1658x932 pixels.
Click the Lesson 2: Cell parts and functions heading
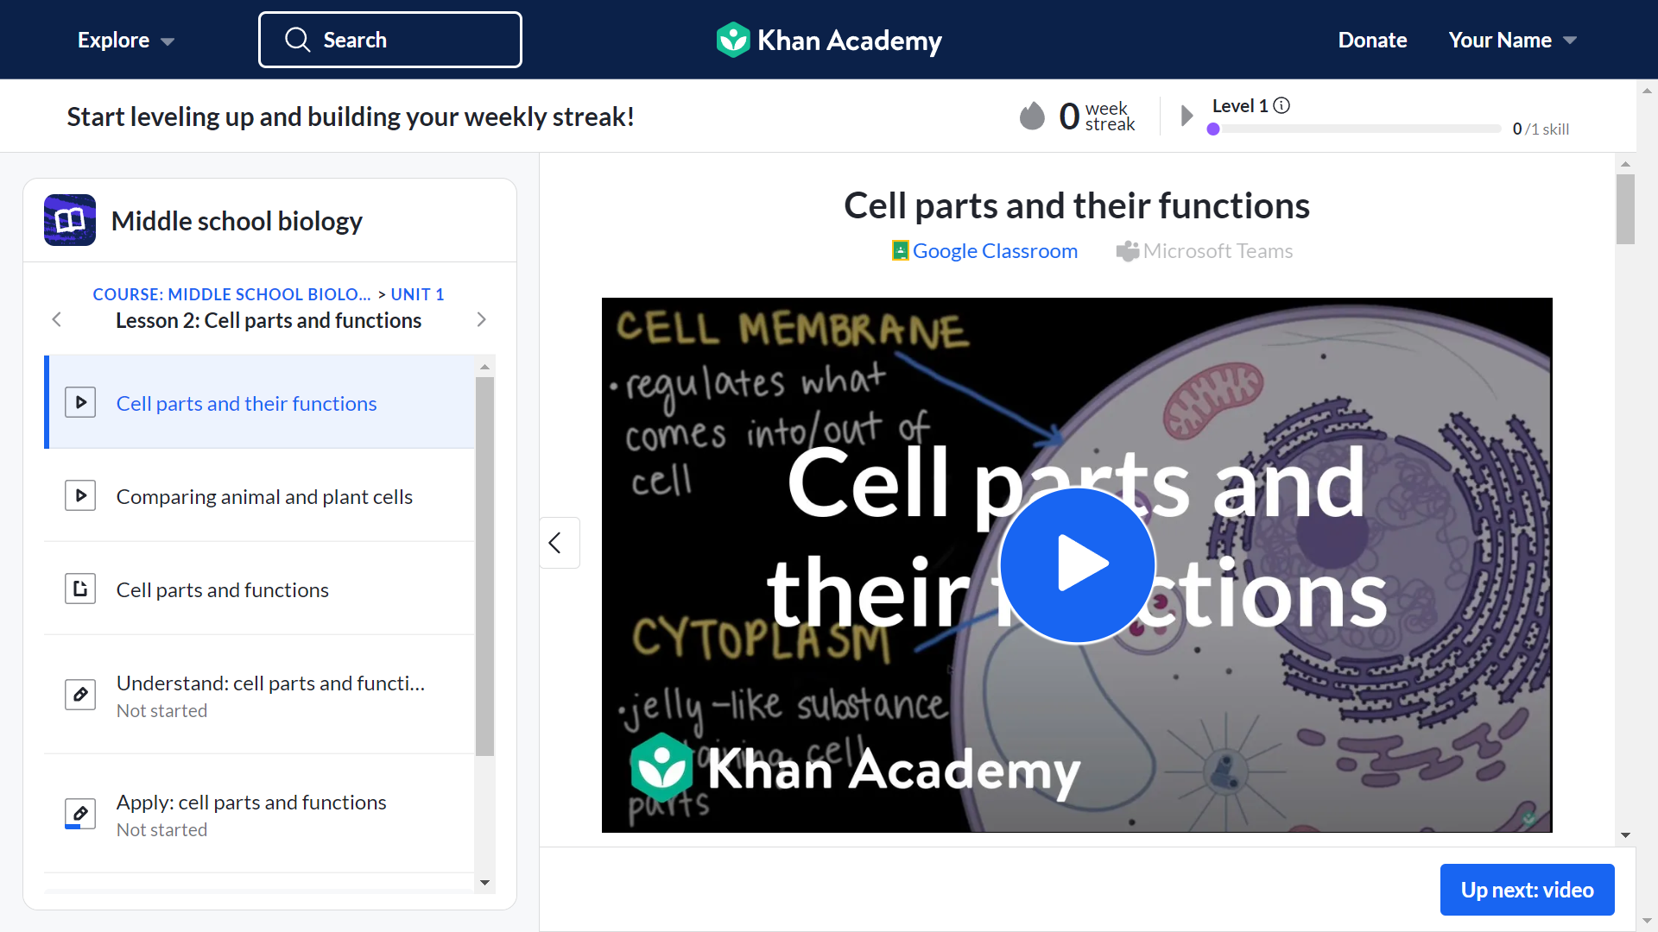coord(269,320)
